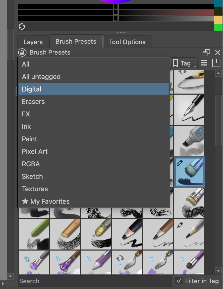Pick the green color swatch

pyautogui.click(x=218, y=27)
